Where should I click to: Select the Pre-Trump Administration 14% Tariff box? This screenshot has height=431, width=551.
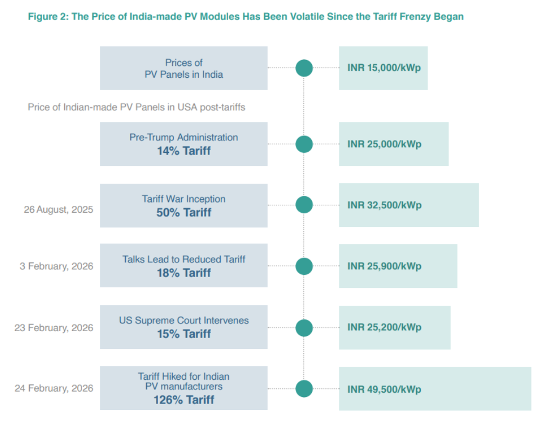183,144
